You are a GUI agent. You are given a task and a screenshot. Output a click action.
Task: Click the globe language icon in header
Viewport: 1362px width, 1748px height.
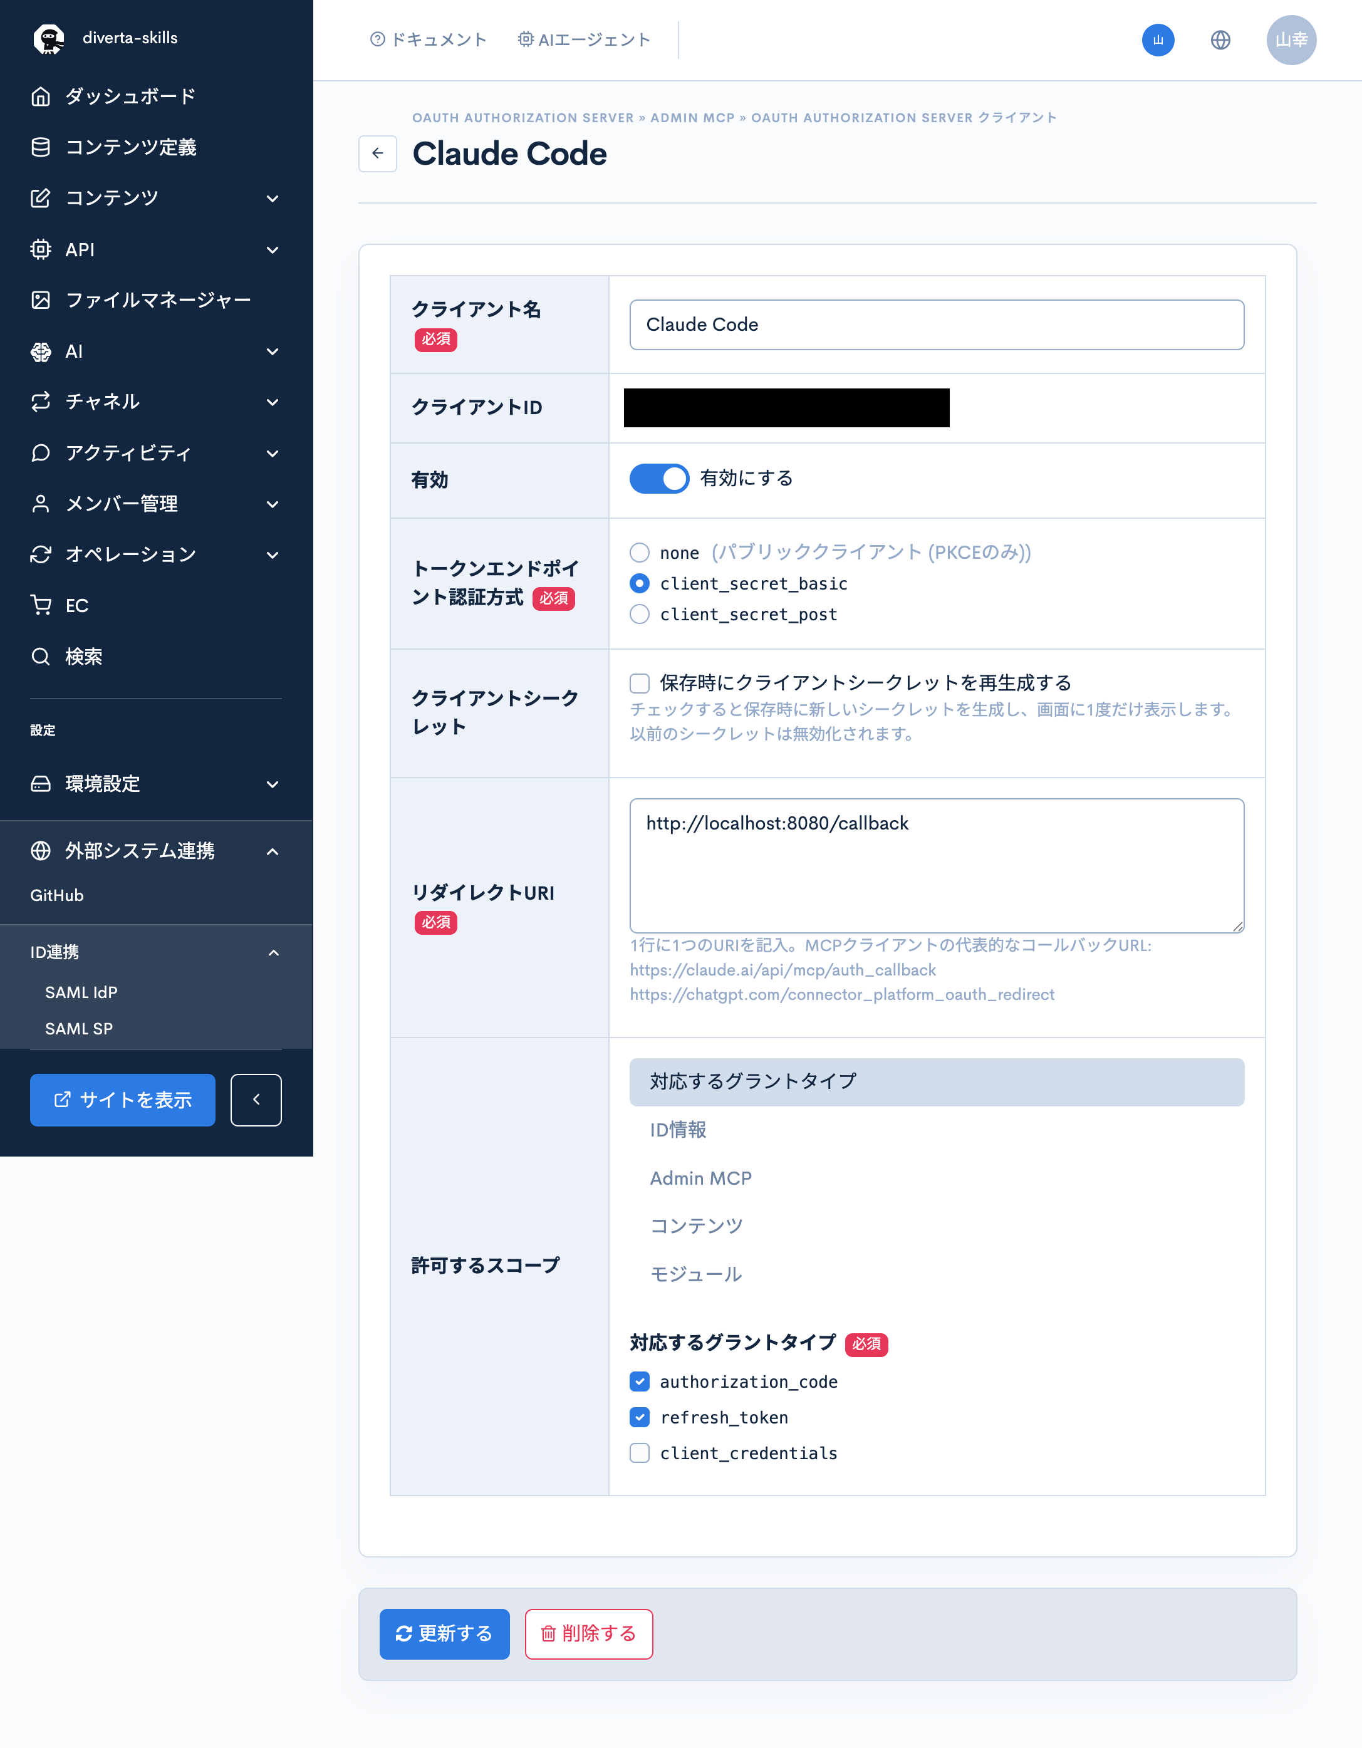1220,40
